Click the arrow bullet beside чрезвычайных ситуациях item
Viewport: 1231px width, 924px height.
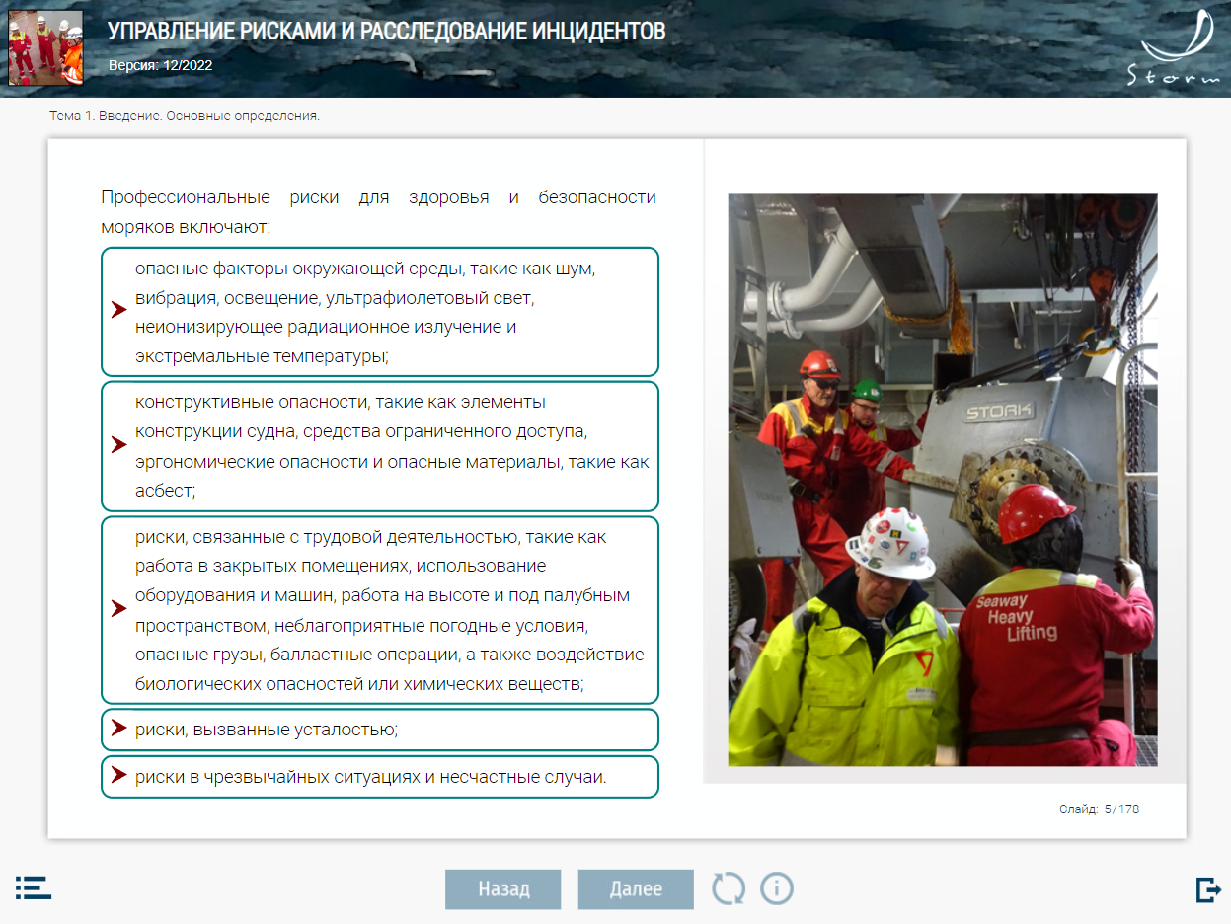tap(119, 775)
